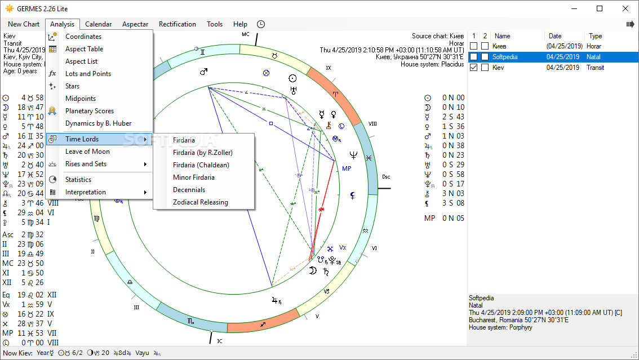
Task: Select Dynamics by B. Huber item
Action: 99,123
